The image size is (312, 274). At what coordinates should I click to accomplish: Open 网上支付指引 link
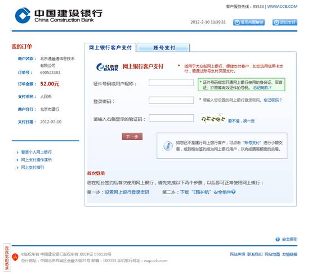coord(33,168)
